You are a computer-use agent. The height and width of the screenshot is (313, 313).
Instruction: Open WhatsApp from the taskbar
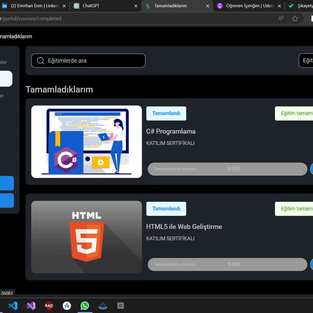[x=85, y=306]
